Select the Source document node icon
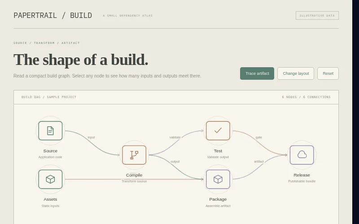359x224 pixels. [50, 131]
